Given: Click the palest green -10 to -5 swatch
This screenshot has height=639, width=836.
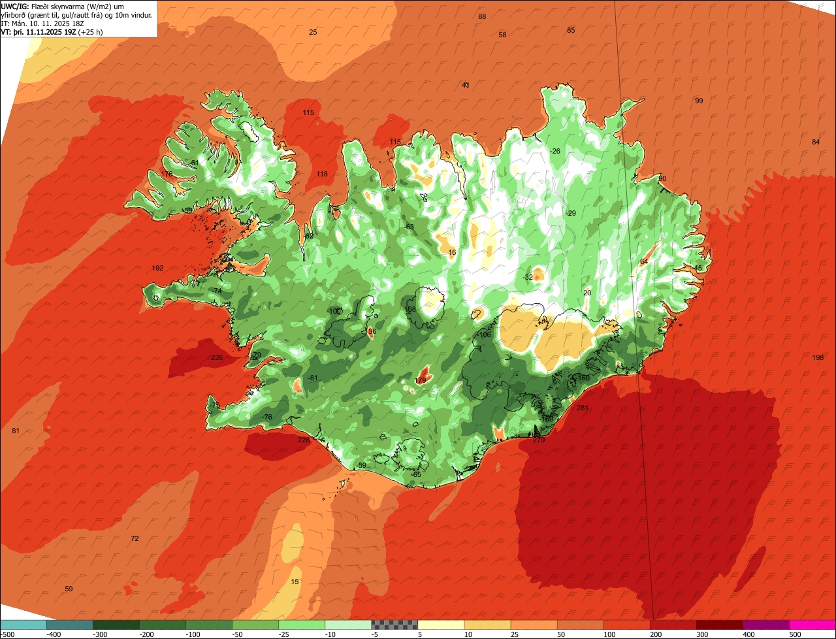Looking at the screenshot, I should click(x=347, y=625).
